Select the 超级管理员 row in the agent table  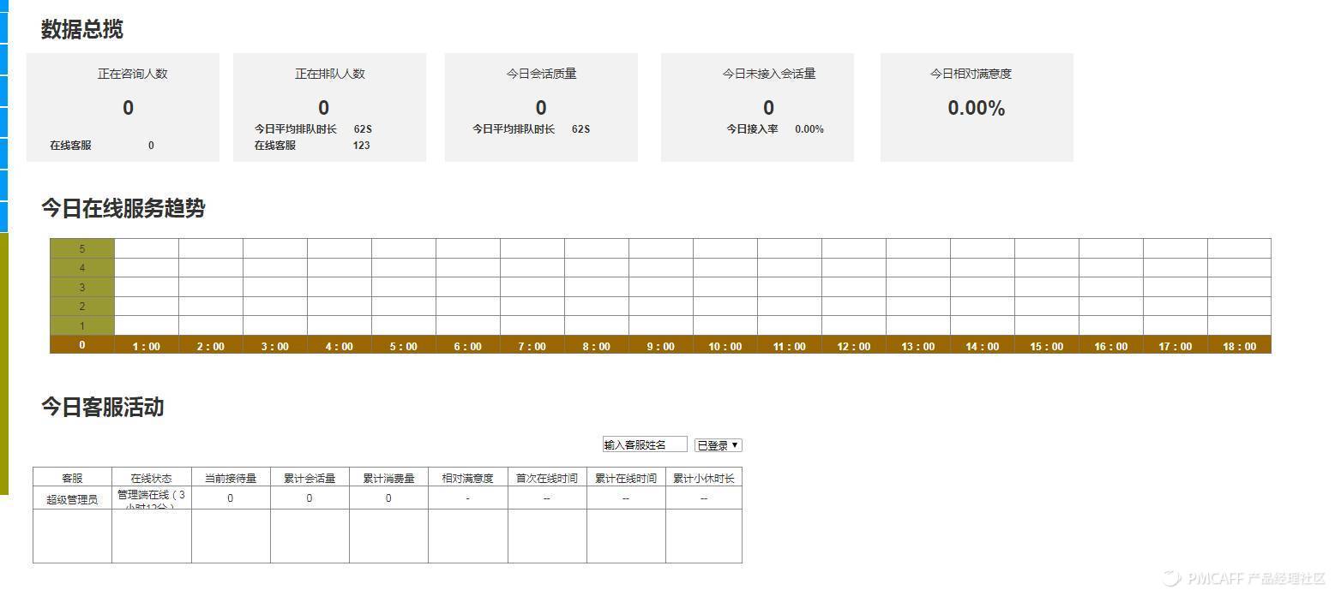click(72, 497)
